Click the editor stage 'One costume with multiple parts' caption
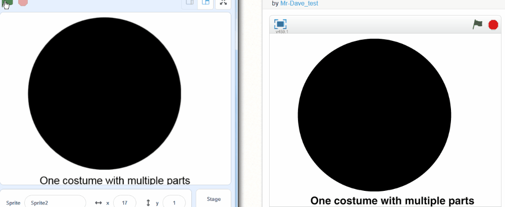The height and width of the screenshot is (207, 505). tap(115, 180)
